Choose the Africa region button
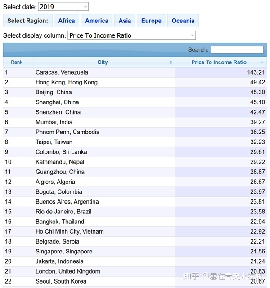 (x=67, y=21)
